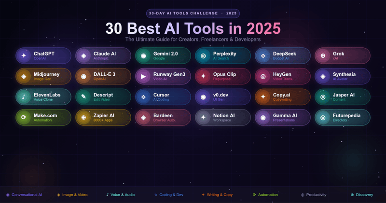Click the 'Budget AI' label under DeepSeek
386x203 pixels.
tap(281, 58)
